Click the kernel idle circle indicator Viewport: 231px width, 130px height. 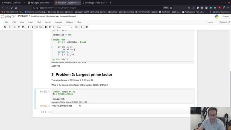click(229, 22)
